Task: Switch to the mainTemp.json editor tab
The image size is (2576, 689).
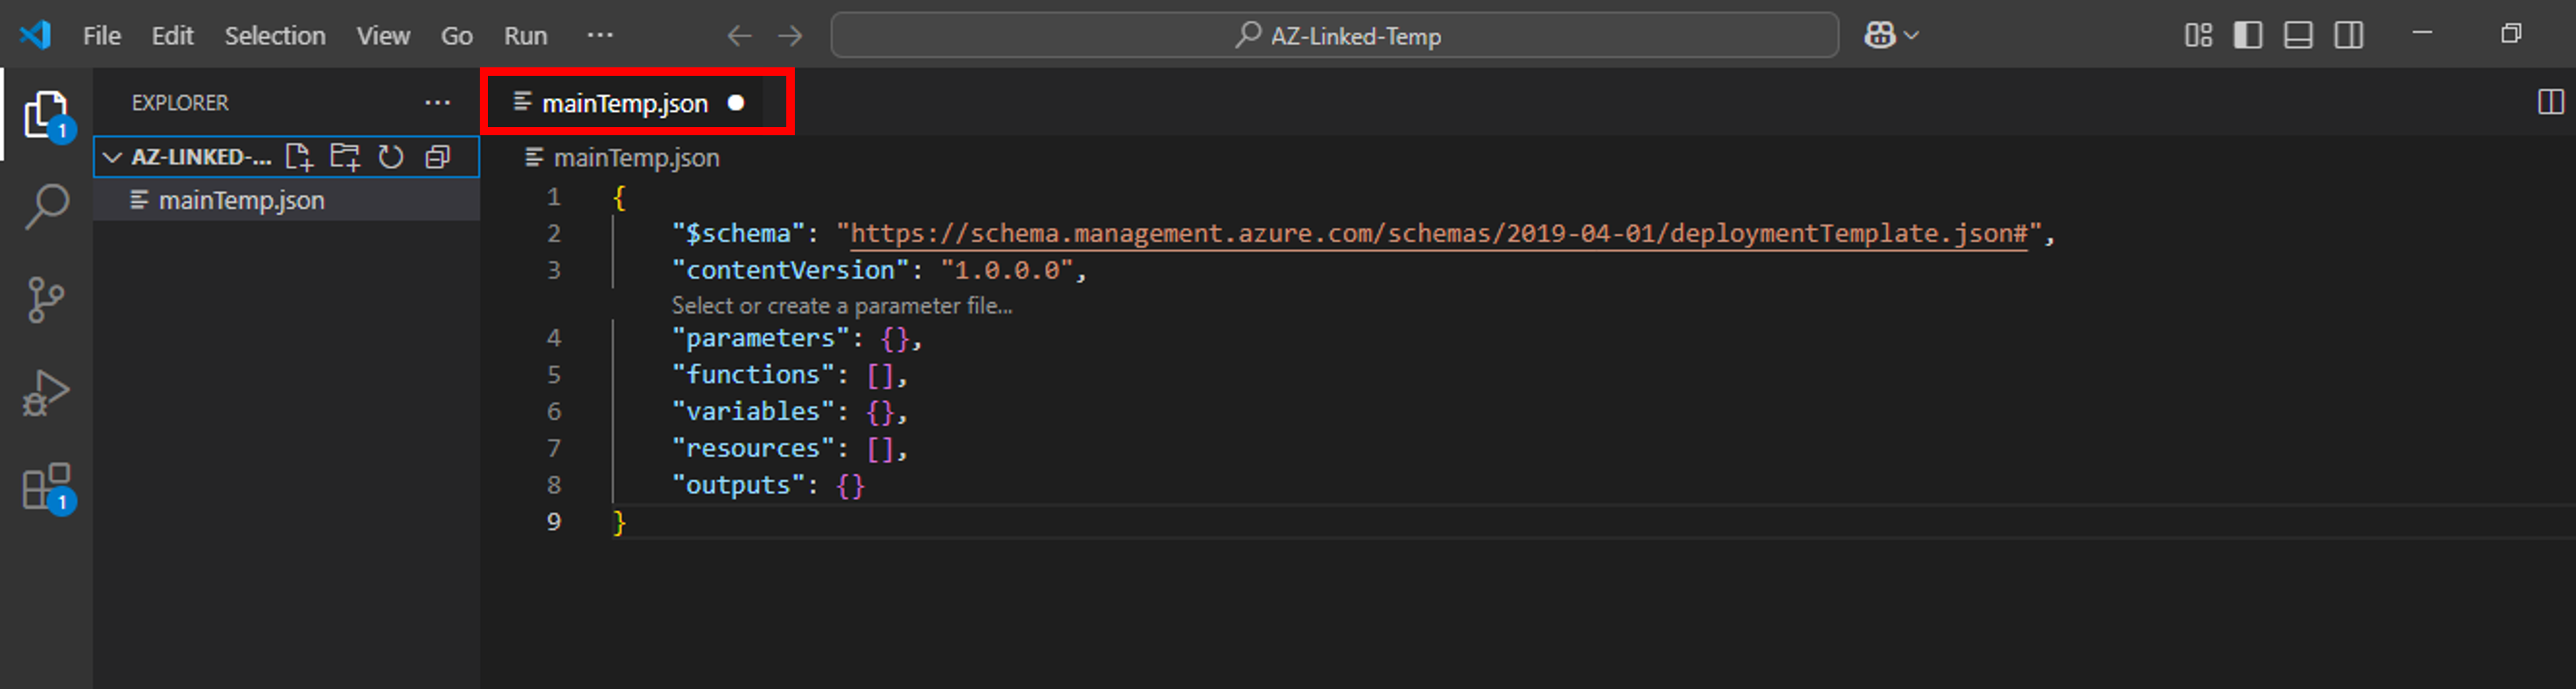Action: [x=624, y=103]
